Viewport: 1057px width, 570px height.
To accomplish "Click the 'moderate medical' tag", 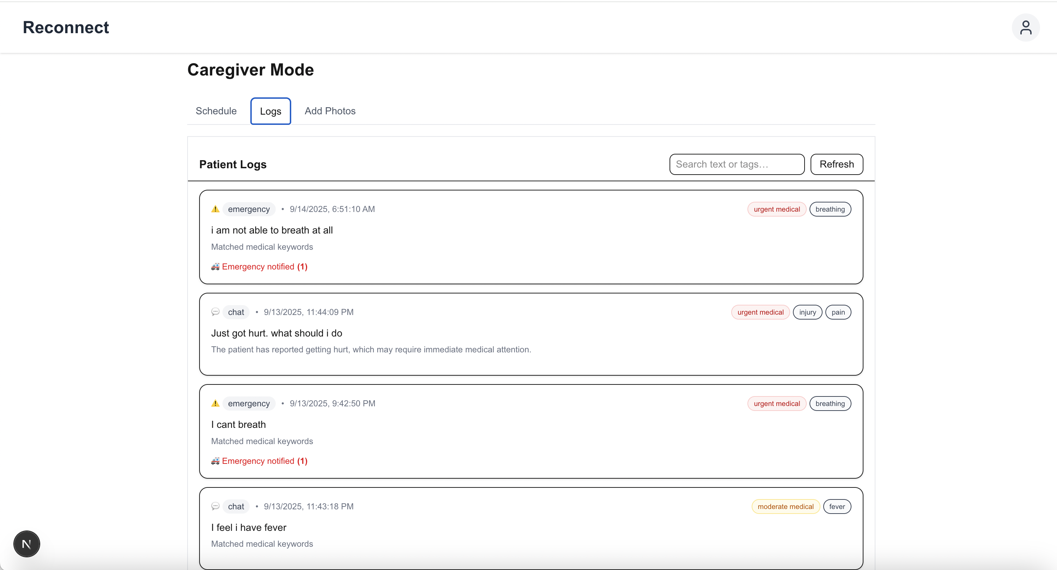I will (786, 507).
